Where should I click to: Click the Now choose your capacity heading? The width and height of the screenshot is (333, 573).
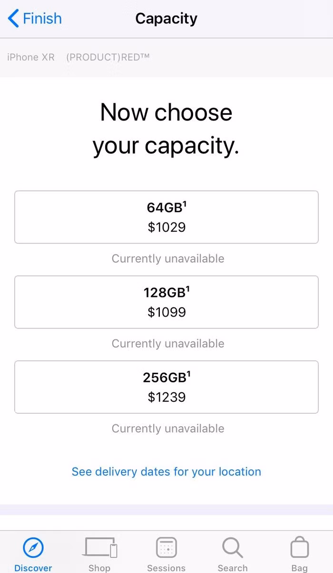(x=166, y=129)
